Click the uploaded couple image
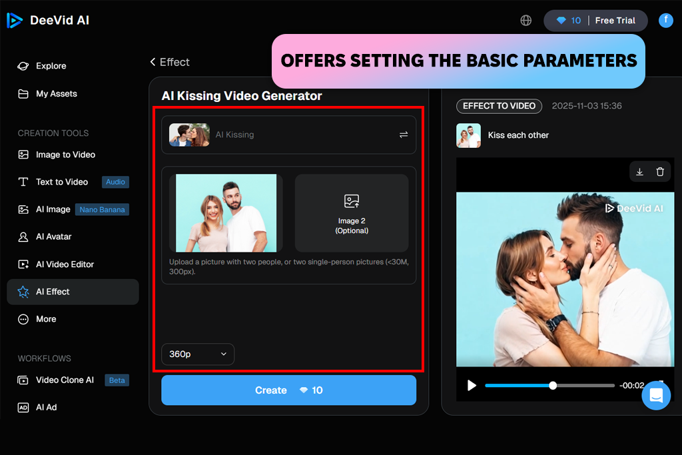Image resolution: width=682 pixels, height=455 pixels. click(226, 213)
